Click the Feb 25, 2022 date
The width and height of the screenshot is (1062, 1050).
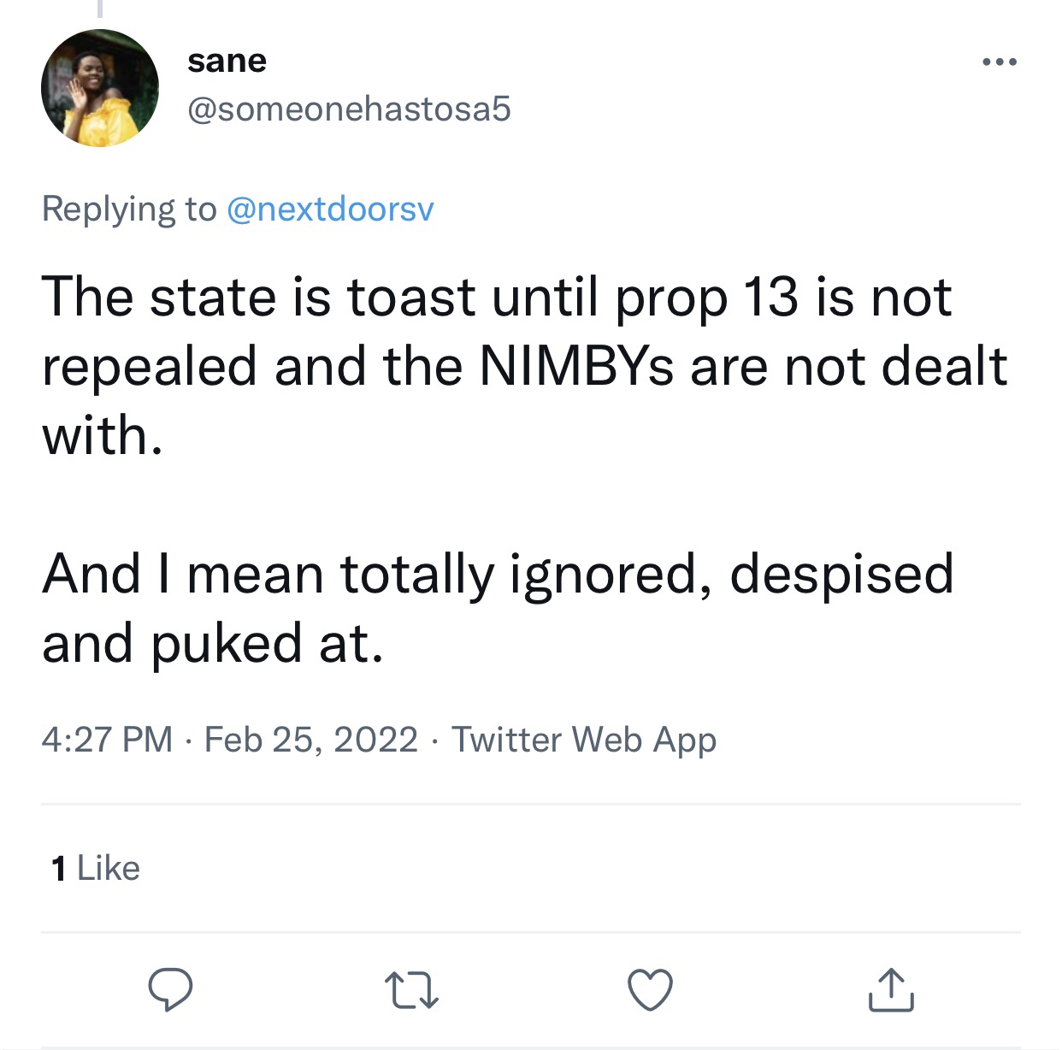pyautogui.click(x=311, y=739)
